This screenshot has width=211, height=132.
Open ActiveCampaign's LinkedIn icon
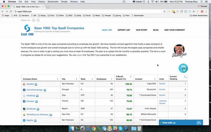click(x=45, y=90)
